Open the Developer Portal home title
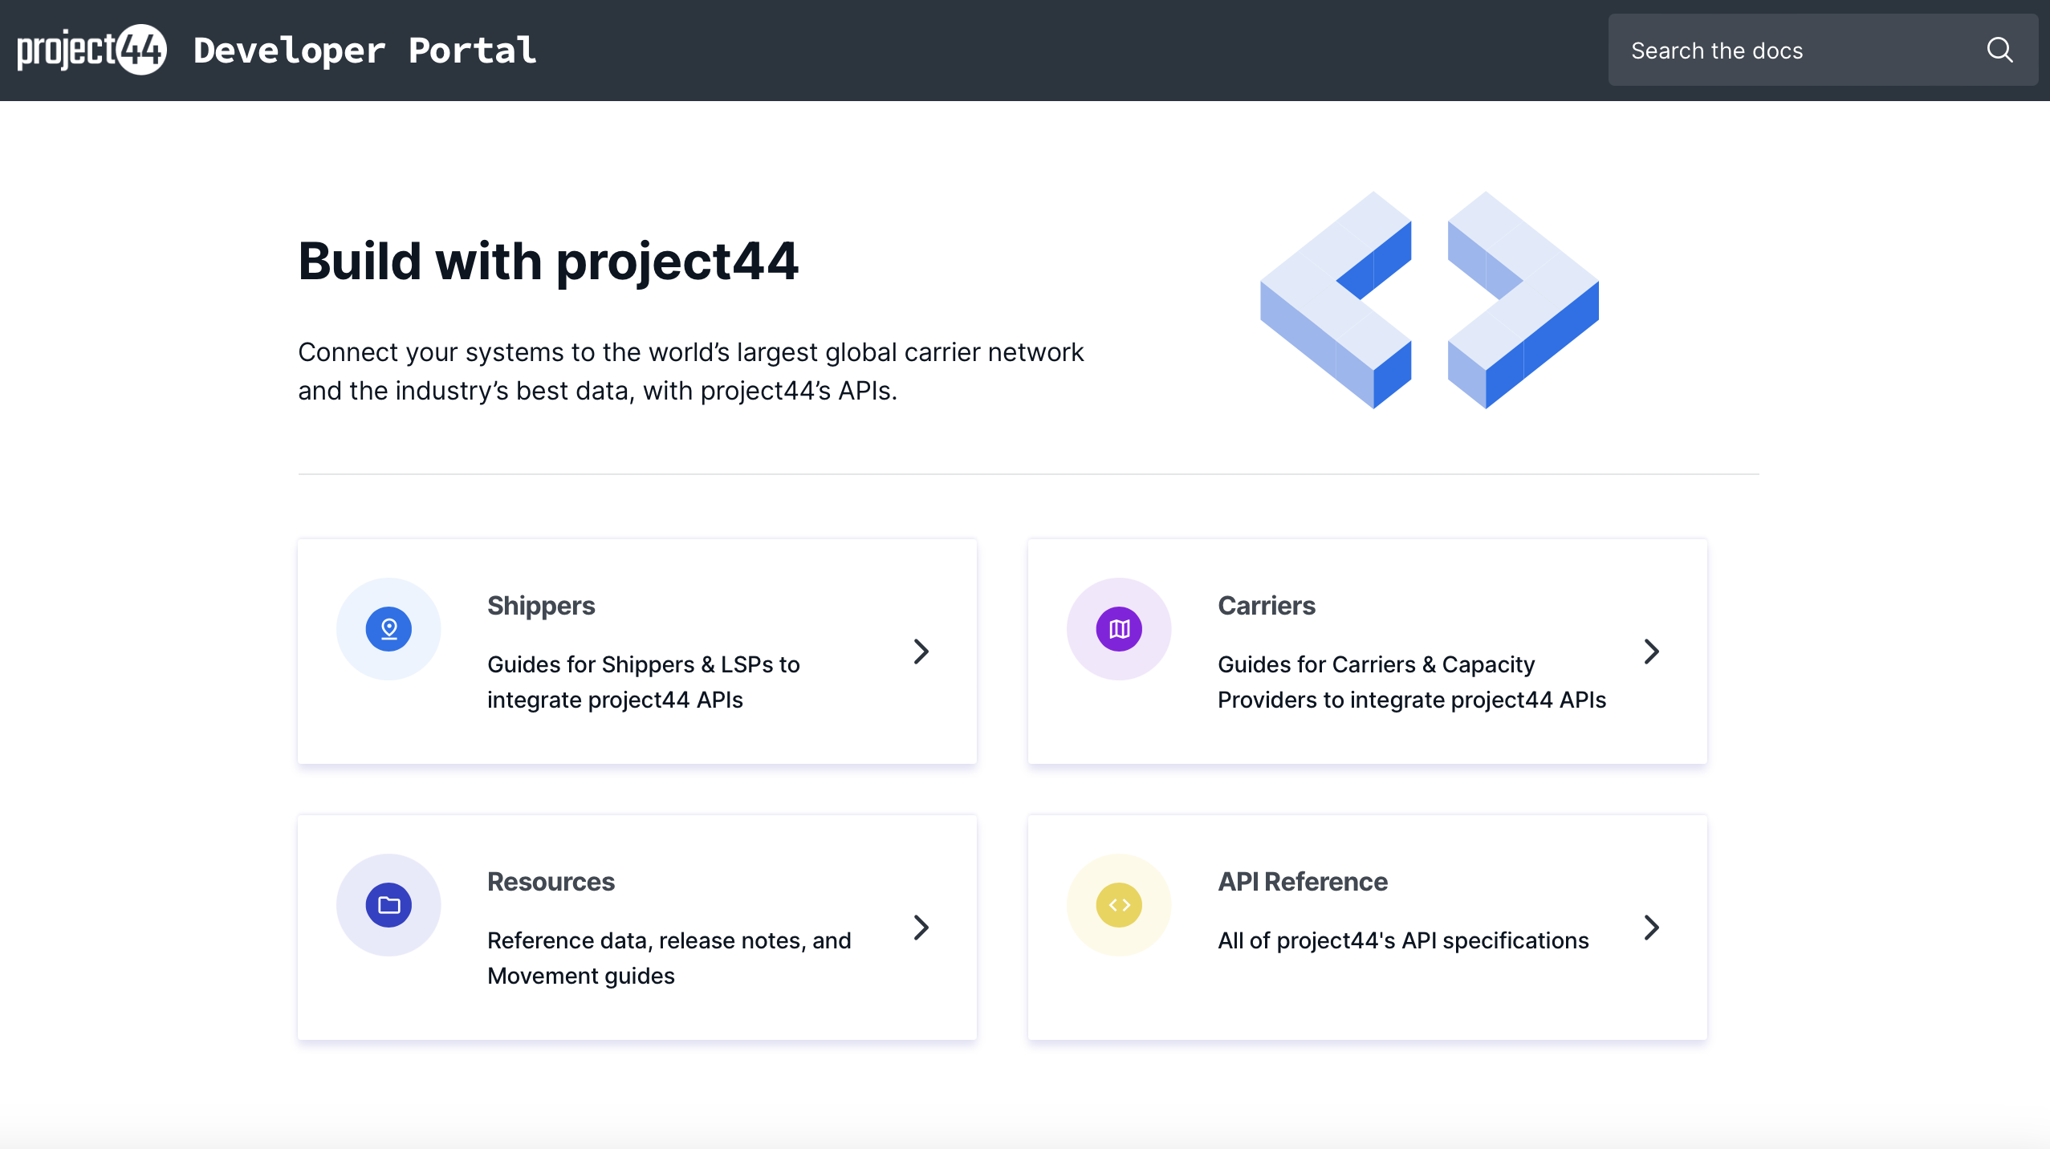Screen dimensions: 2050x1149 pyautogui.click(x=365, y=51)
